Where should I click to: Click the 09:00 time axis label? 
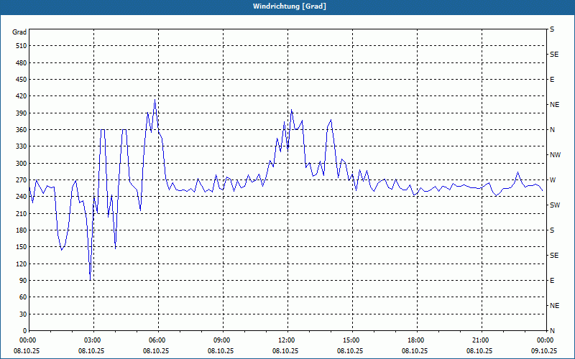coord(221,340)
